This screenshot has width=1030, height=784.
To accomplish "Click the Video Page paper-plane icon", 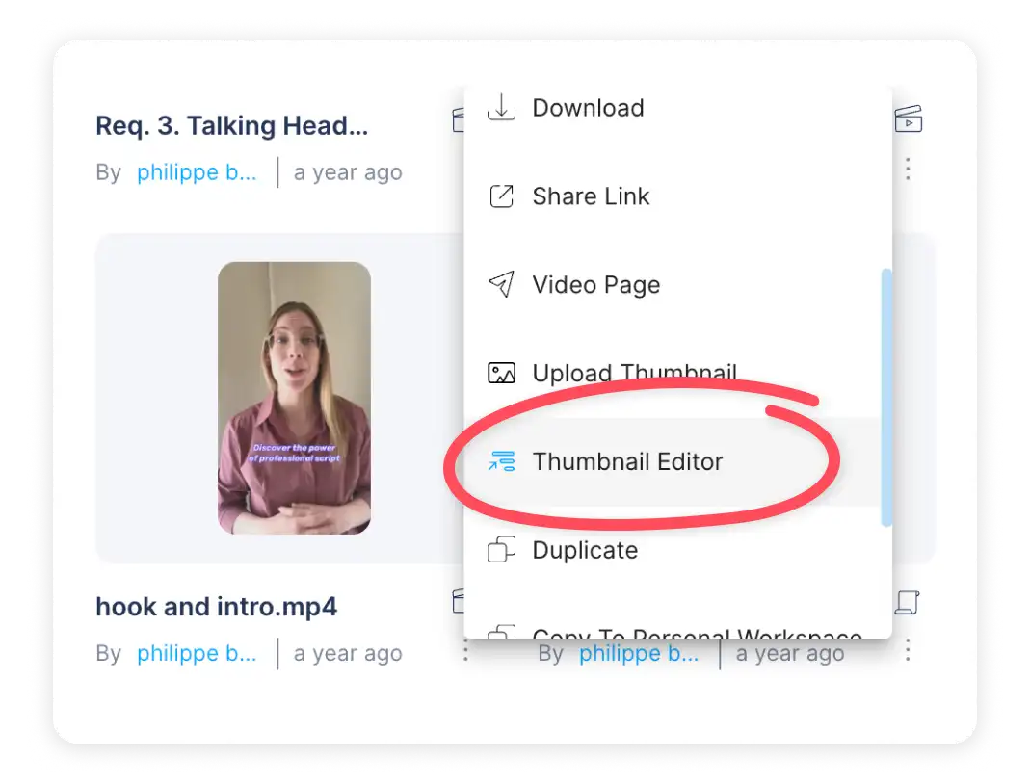I will pos(501,284).
